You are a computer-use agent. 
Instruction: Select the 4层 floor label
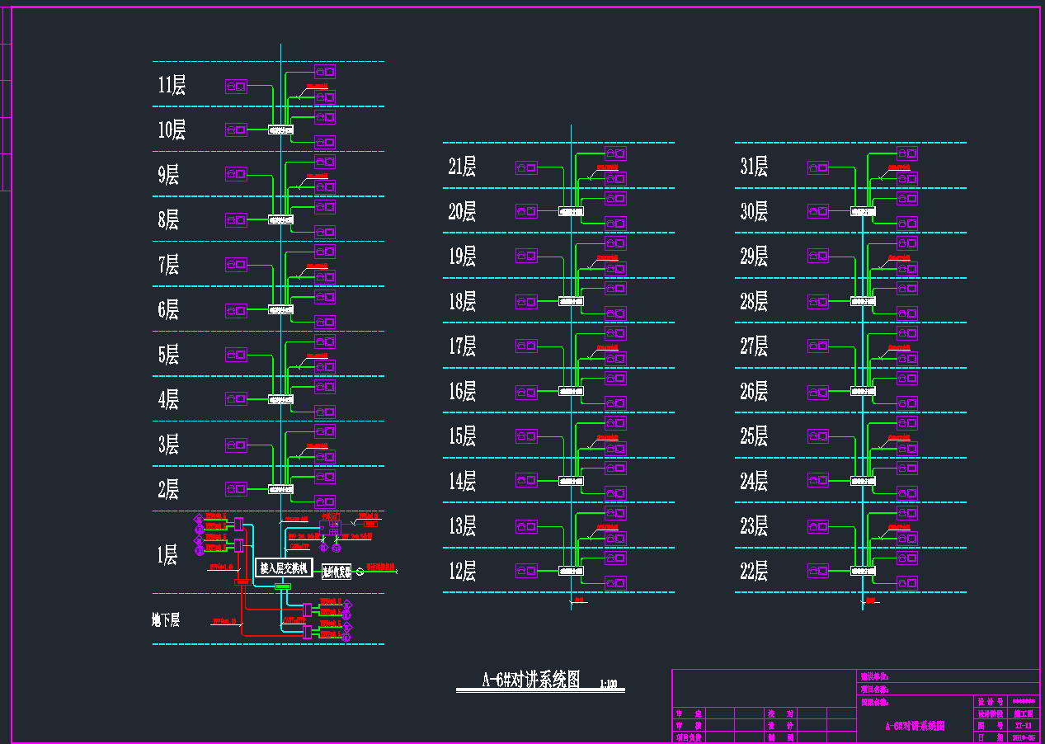tap(168, 400)
